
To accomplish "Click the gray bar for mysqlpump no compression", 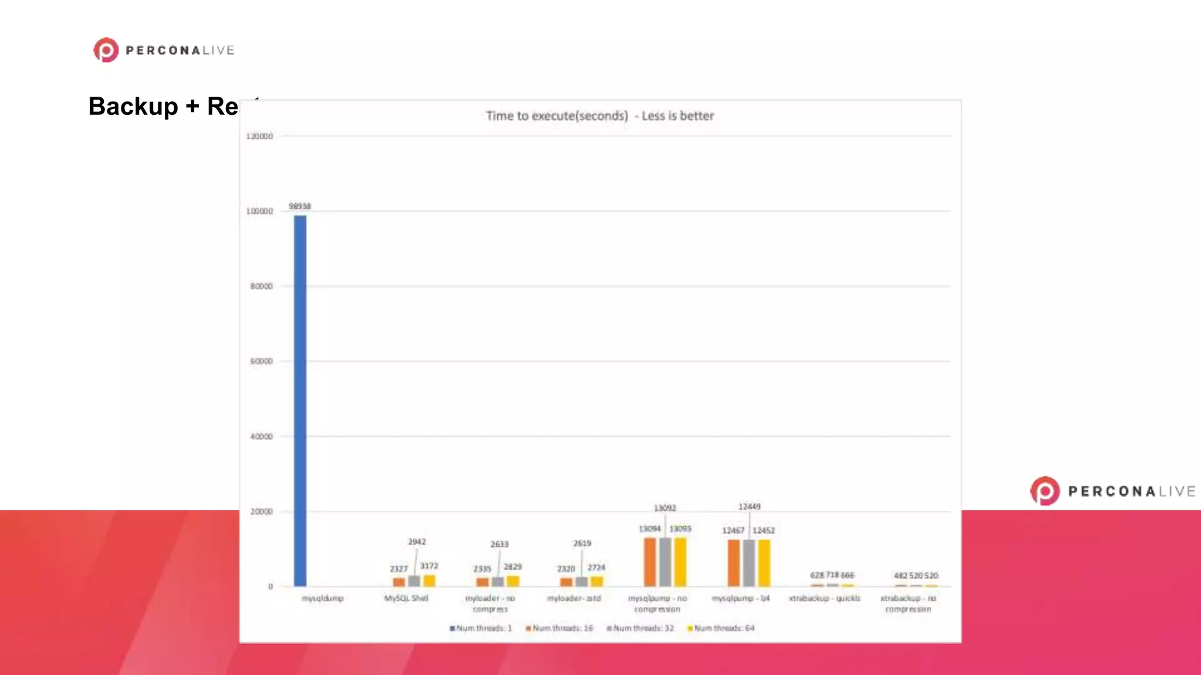I will point(665,562).
